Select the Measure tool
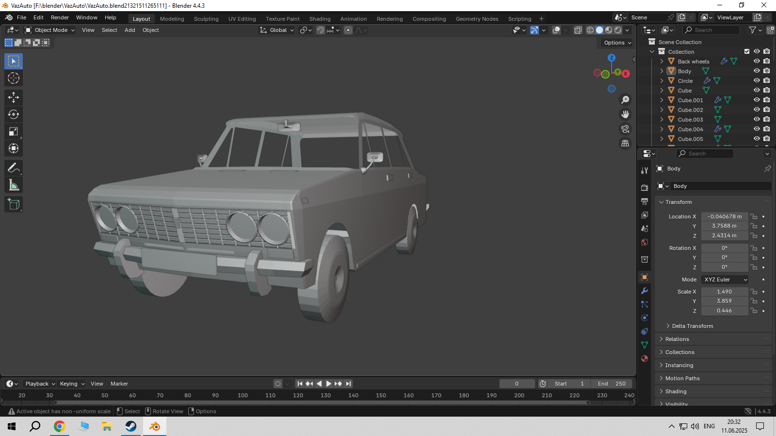776x436 pixels. [14, 185]
